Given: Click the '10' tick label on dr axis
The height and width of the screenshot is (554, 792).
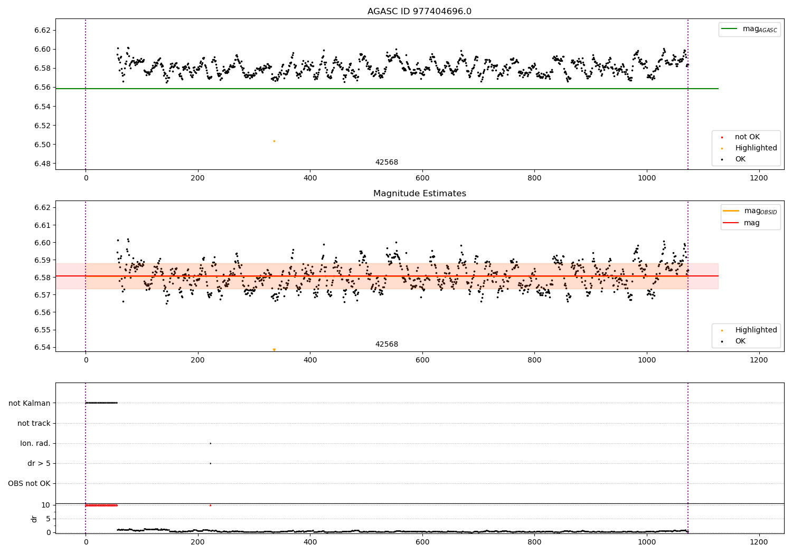Looking at the screenshot, I should pyautogui.click(x=46, y=505).
